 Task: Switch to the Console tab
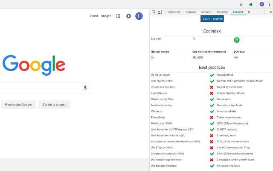(191, 12)
